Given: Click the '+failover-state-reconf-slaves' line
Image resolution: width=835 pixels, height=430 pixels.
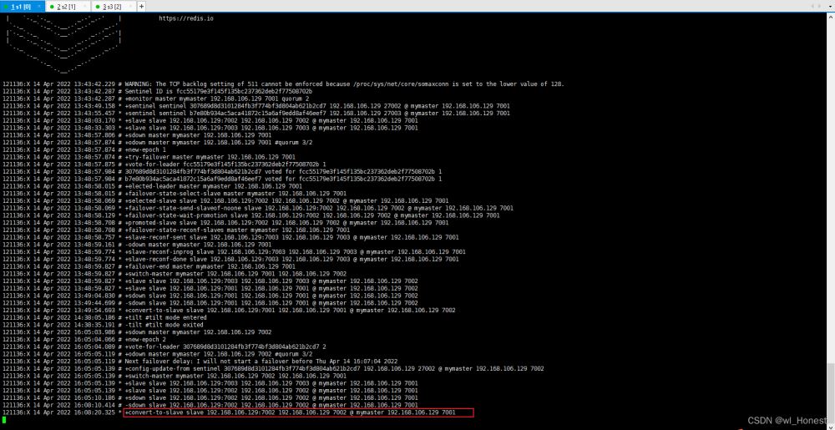Looking at the screenshot, I should (176, 230).
